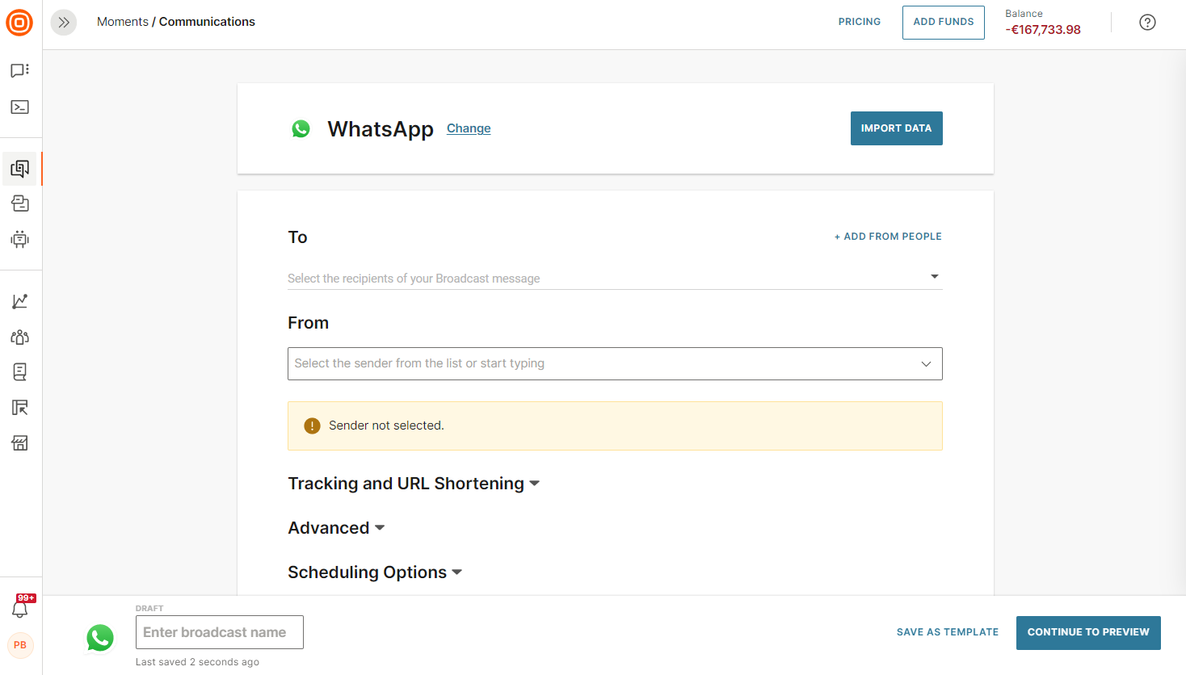The width and height of the screenshot is (1186, 675).
Task: Open the Analytics chart icon in sidebar
Action: point(20,301)
